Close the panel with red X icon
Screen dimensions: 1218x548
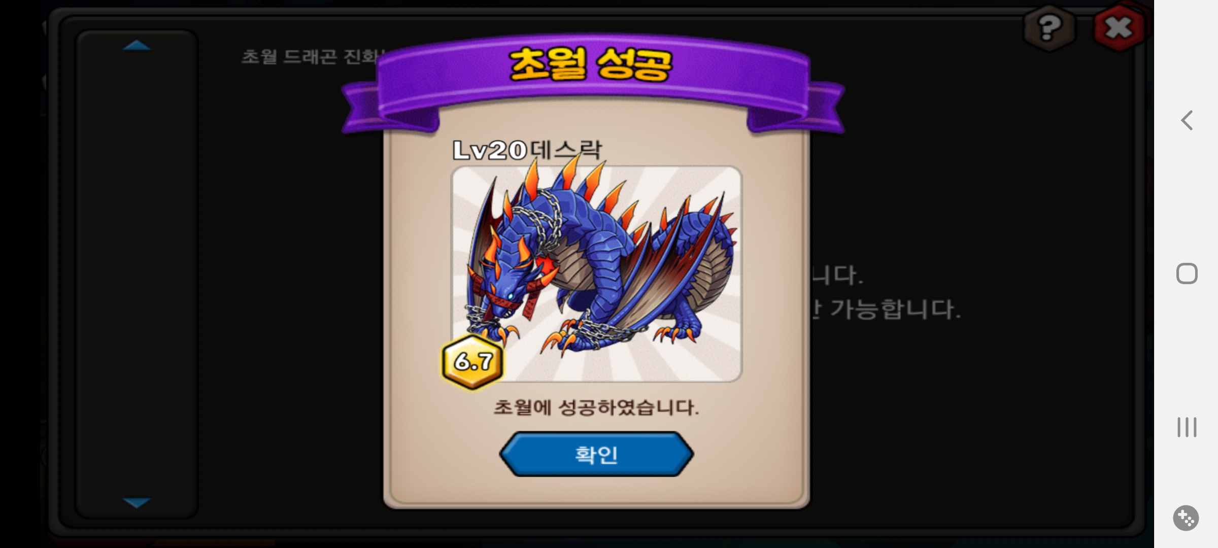coord(1119,27)
